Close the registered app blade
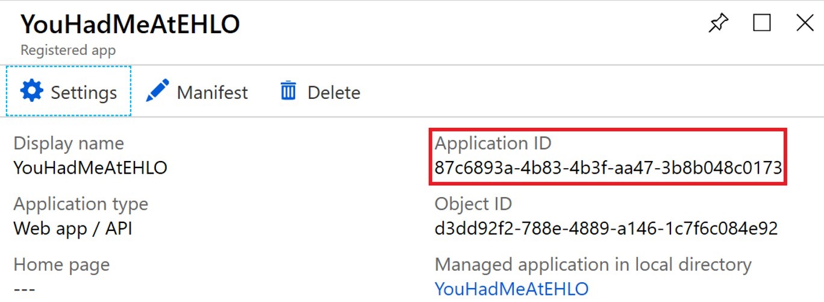This screenshot has height=302, width=824. coord(805,23)
